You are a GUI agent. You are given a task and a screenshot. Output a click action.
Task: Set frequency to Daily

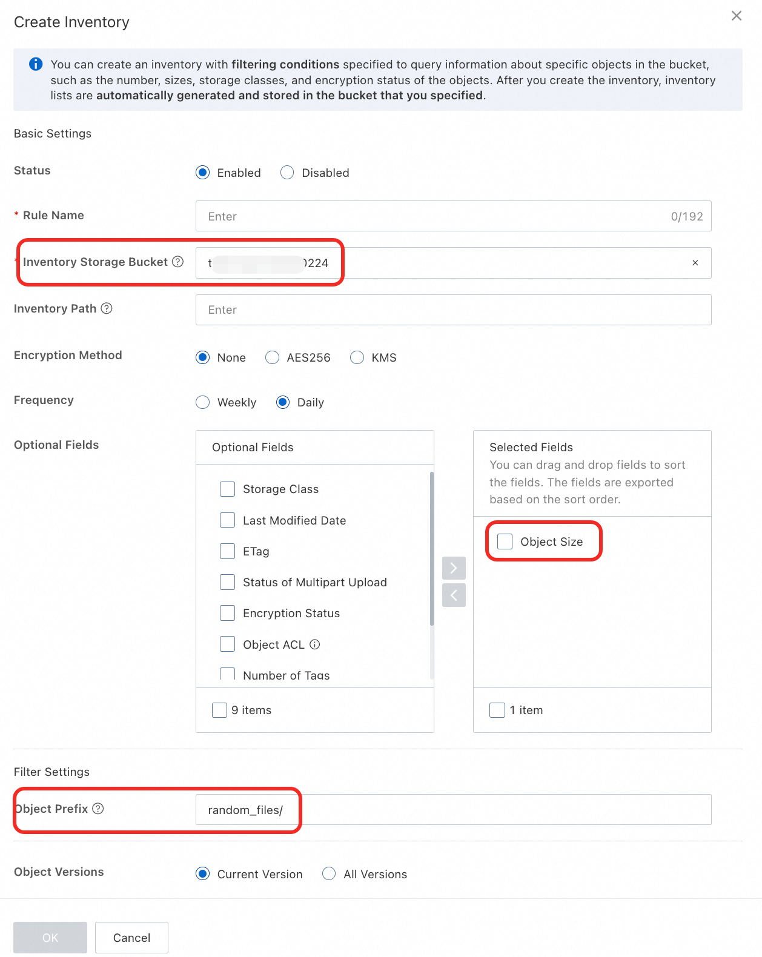click(283, 402)
